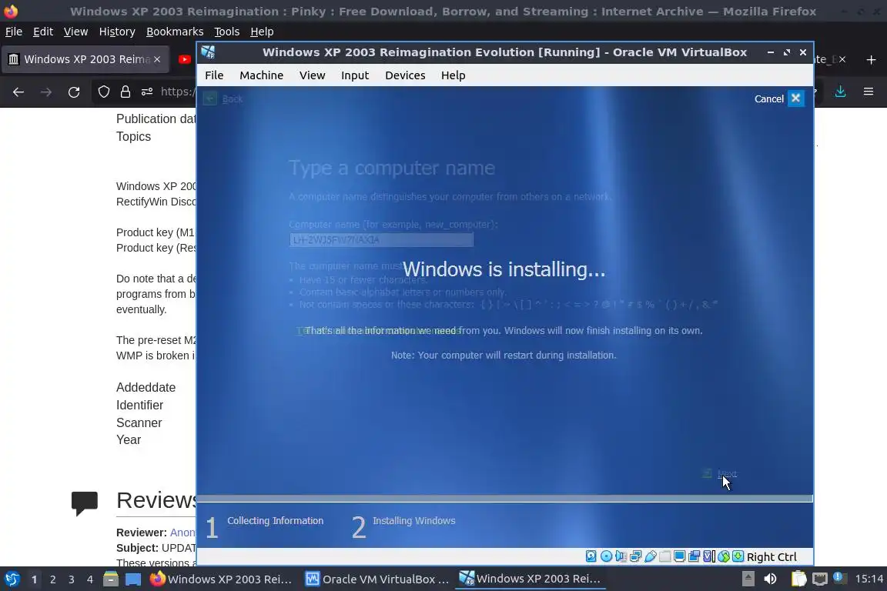Switch to workspace 3 on taskbar
This screenshot has height=591, width=887.
click(x=72, y=579)
